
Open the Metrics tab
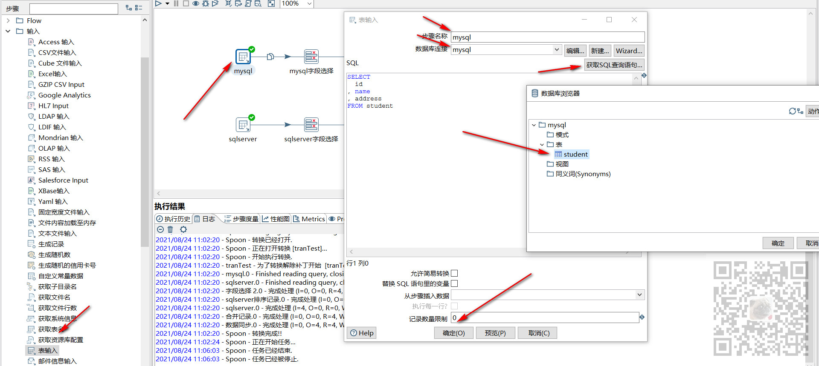coord(309,219)
